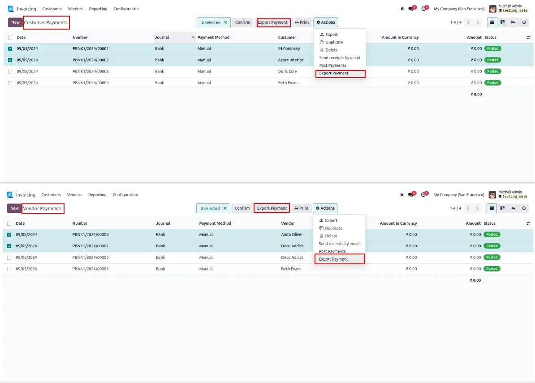Click Invoicing app icon in Vendor Payments navbar
Image resolution: width=535 pixels, height=383 pixels.
(10, 195)
